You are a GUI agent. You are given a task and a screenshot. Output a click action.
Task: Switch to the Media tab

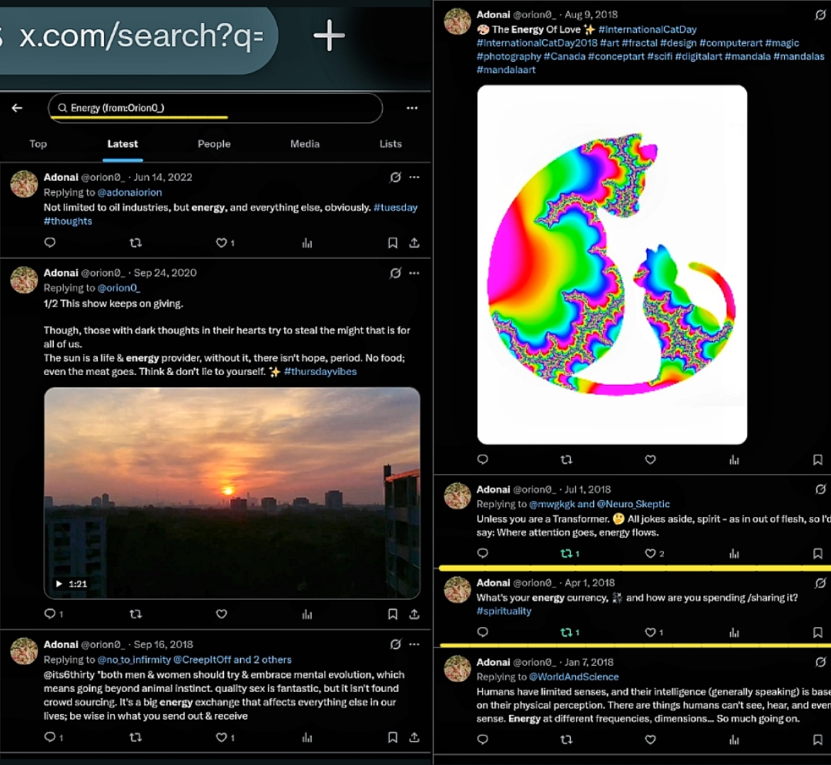pos(305,144)
